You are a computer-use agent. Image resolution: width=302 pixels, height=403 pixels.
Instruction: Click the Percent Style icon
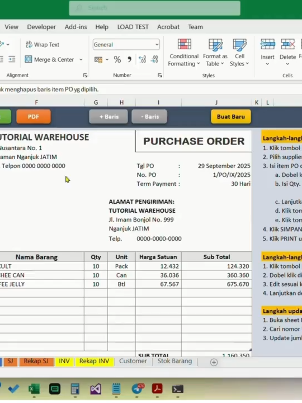[117, 60]
